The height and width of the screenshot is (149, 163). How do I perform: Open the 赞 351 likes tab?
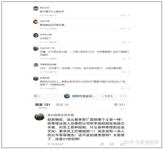click(120, 105)
